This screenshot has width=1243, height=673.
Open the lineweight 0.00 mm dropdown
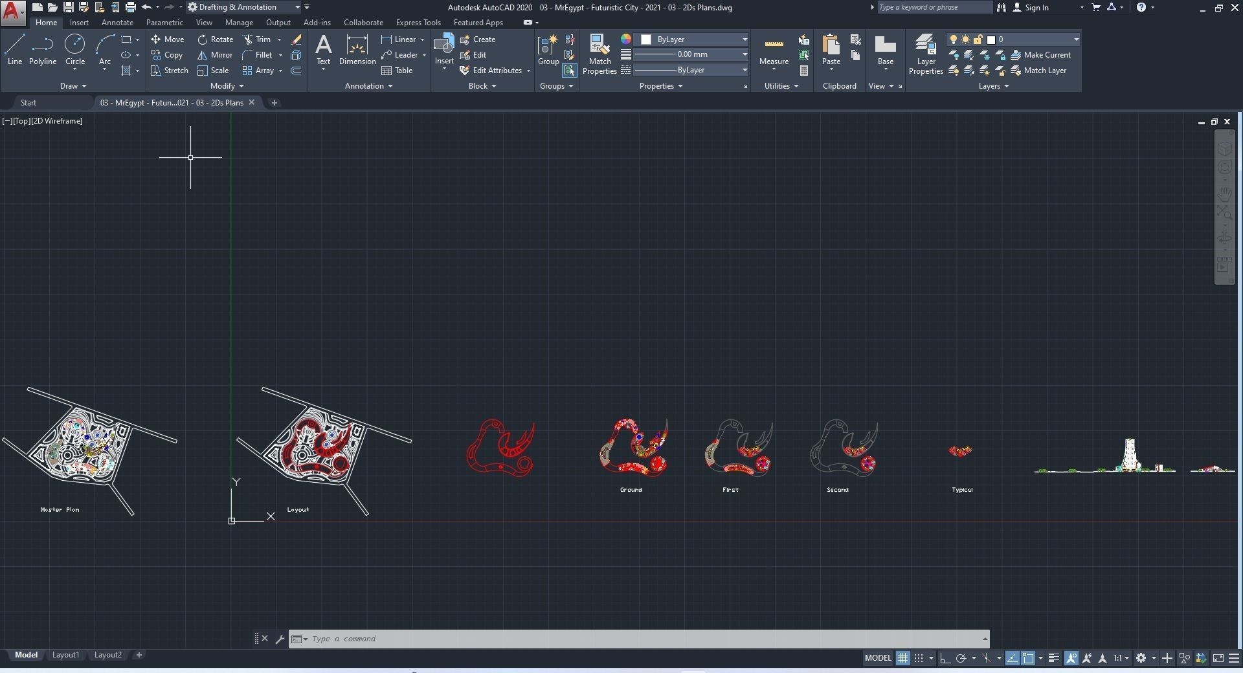691,54
